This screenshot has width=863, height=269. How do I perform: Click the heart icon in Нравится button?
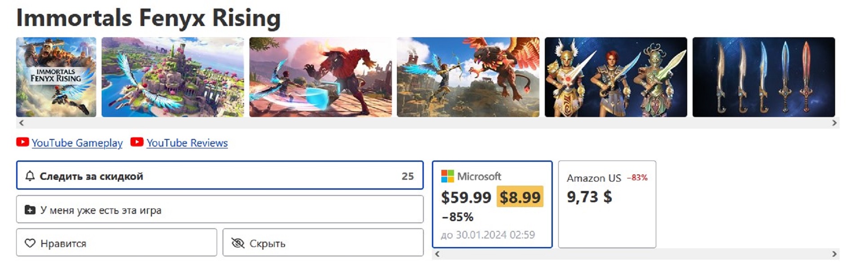click(x=30, y=243)
